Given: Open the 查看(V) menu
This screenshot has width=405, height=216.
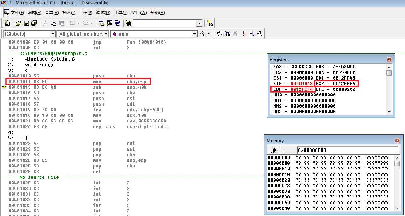Looking at the screenshot, I should pos(52,13).
